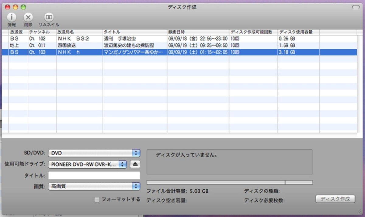Eject disc with the eject button
Viewport: 365px width, 217px height.
point(135,164)
